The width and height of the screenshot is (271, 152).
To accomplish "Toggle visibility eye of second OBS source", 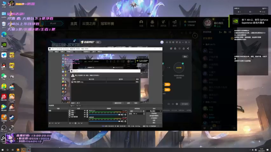I will (85, 113).
